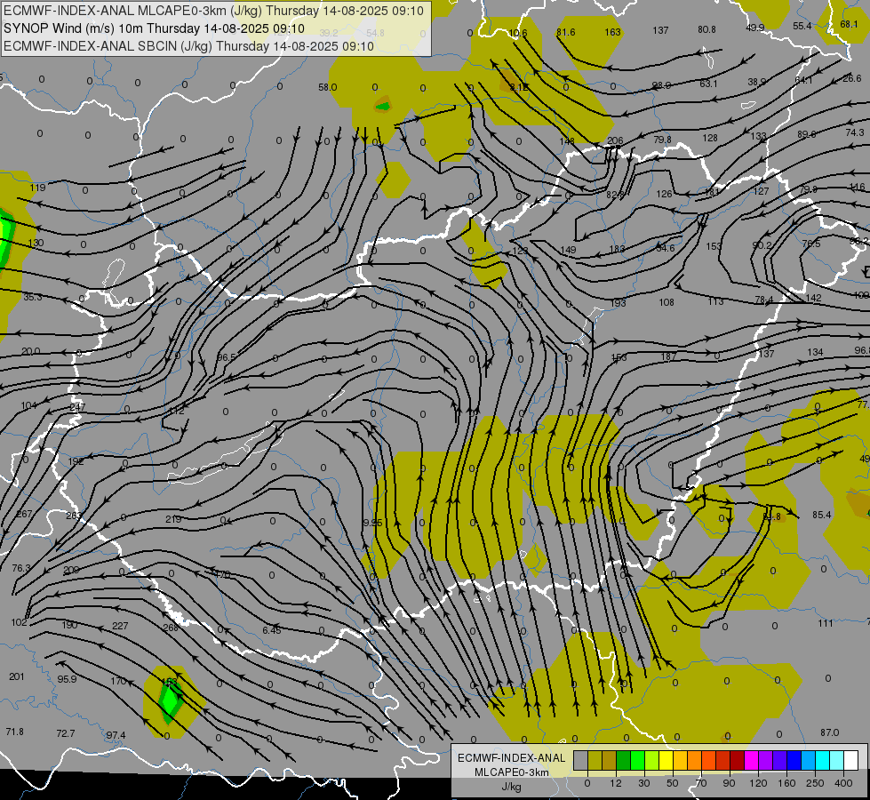Click the legend scale label 50

coord(672,783)
